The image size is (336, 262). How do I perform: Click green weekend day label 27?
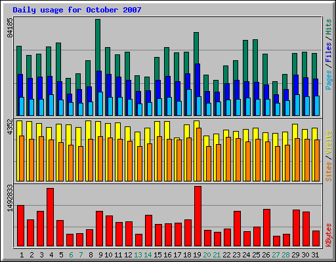click(x=276, y=255)
